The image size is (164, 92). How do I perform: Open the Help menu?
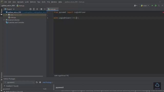point(60,2)
